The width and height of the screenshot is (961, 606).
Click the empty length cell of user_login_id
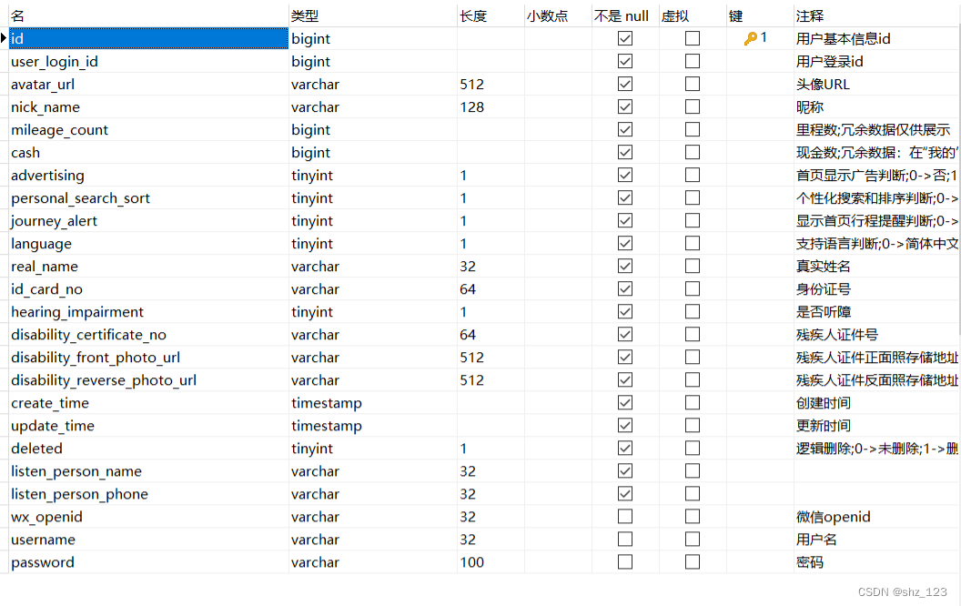(491, 61)
